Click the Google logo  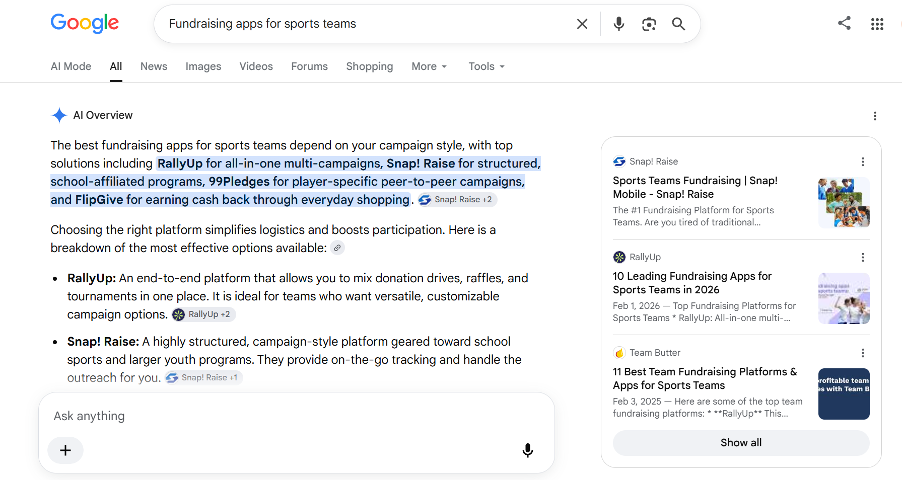point(85,23)
